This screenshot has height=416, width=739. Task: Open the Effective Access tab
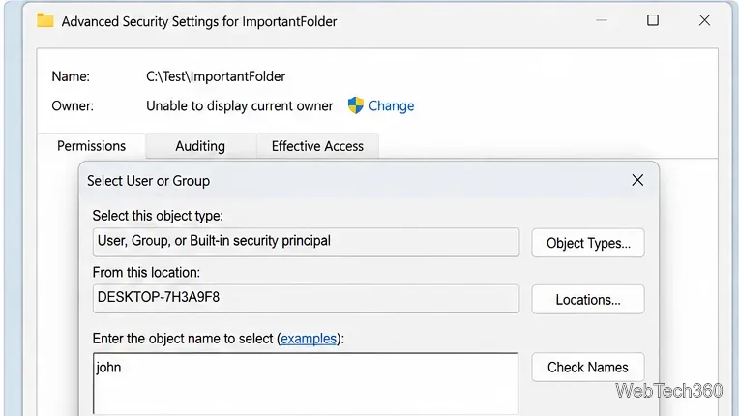[317, 146]
